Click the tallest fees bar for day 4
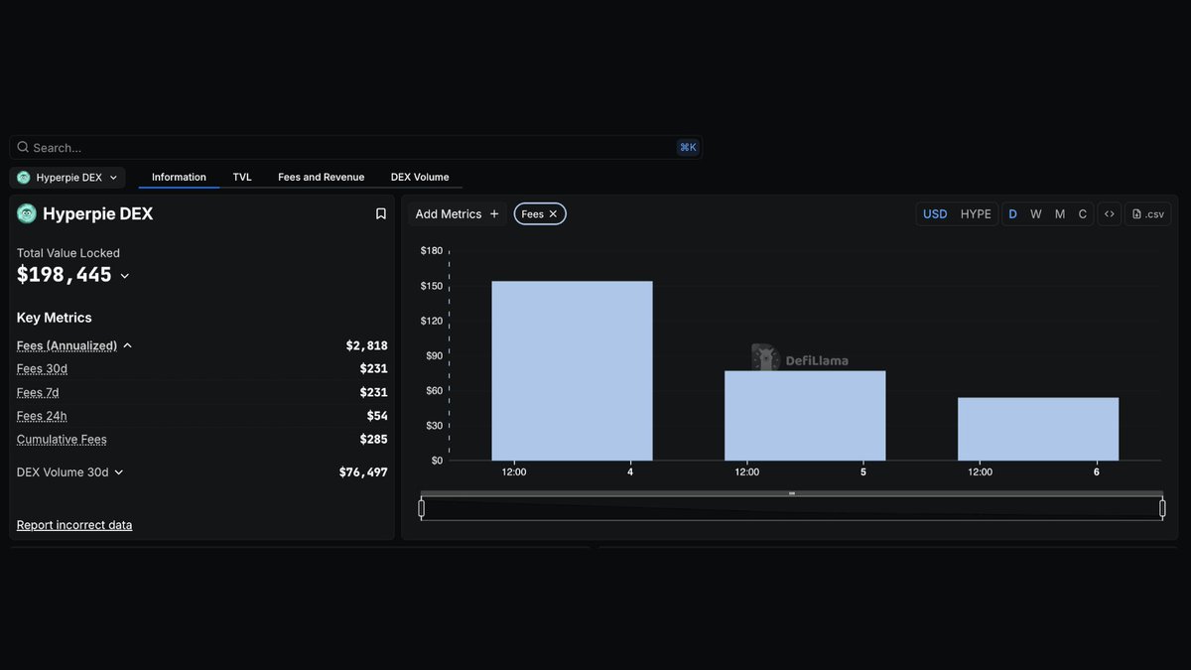Screen dimensions: 1191x670 pos(573,371)
